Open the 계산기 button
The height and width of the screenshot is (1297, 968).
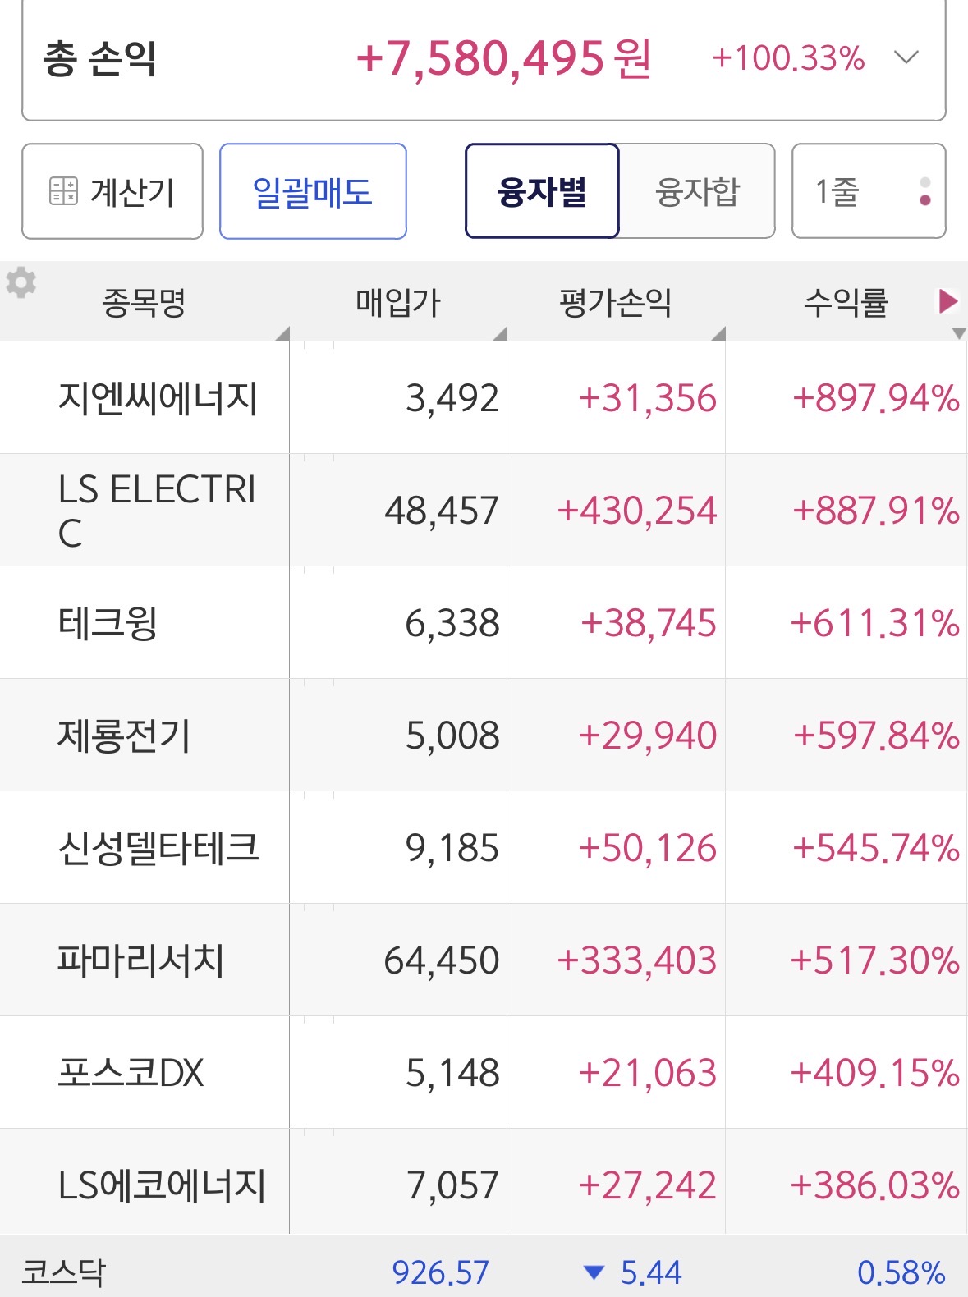(112, 191)
